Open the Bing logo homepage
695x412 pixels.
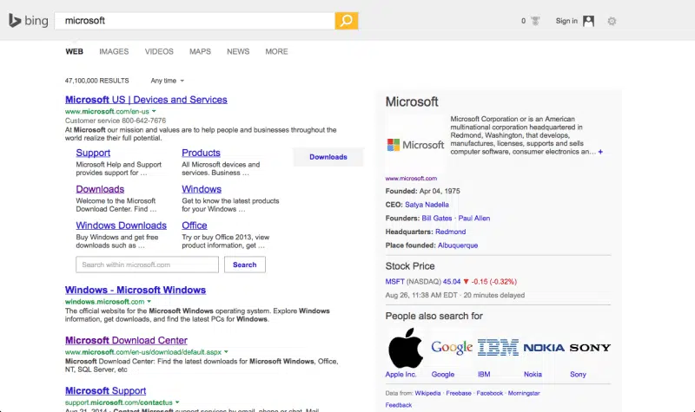(x=29, y=21)
